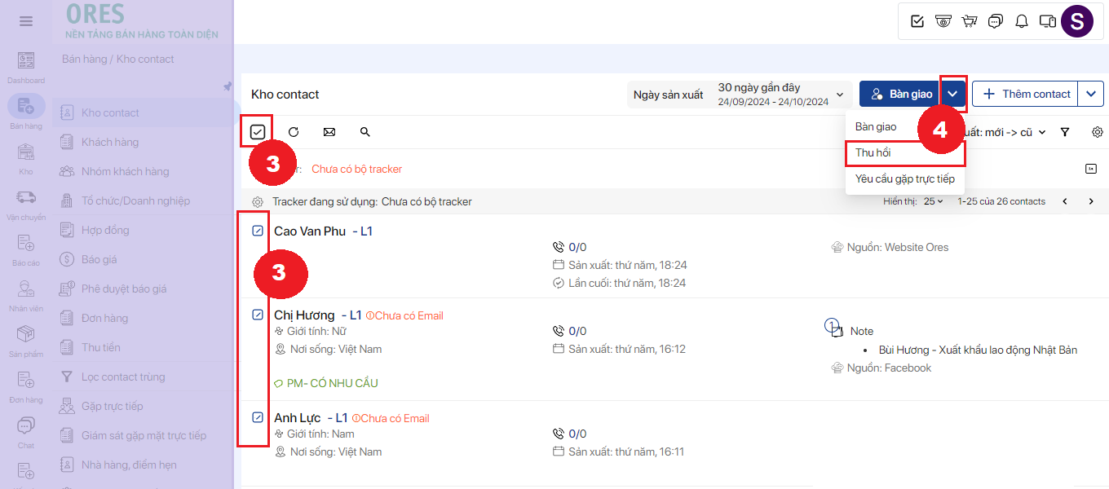The width and height of the screenshot is (1109, 489).
Task: Click the Thêm contact button
Action: [1026, 95]
